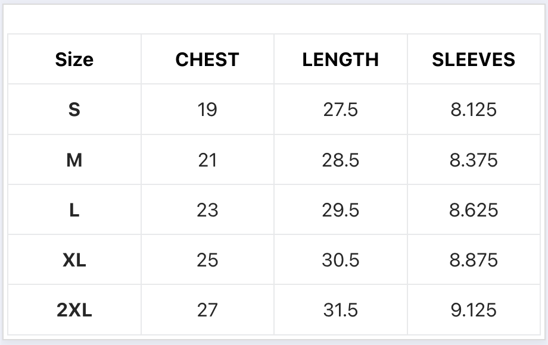Click the CHEST column header
Image resolution: width=548 pixels, height=345 pixels.
pyautogui.click(x=207, y=59)
